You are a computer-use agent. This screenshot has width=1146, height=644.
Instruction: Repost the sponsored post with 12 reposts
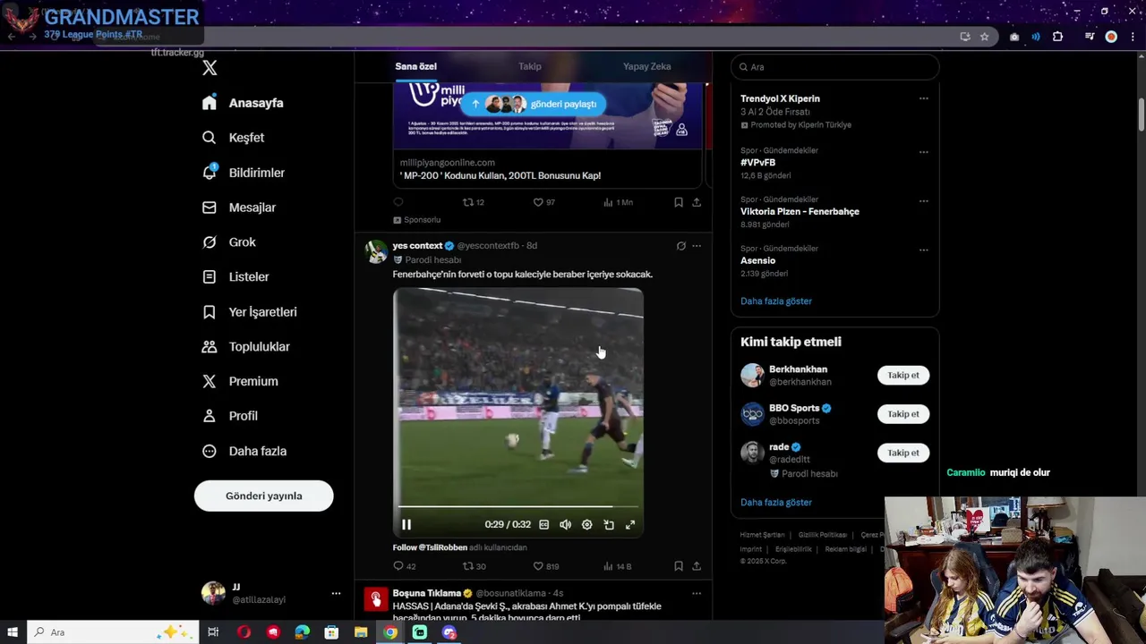(x=473, y=202)
